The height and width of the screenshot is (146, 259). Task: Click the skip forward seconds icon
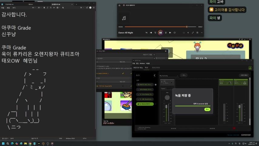(x=166, y=33)
